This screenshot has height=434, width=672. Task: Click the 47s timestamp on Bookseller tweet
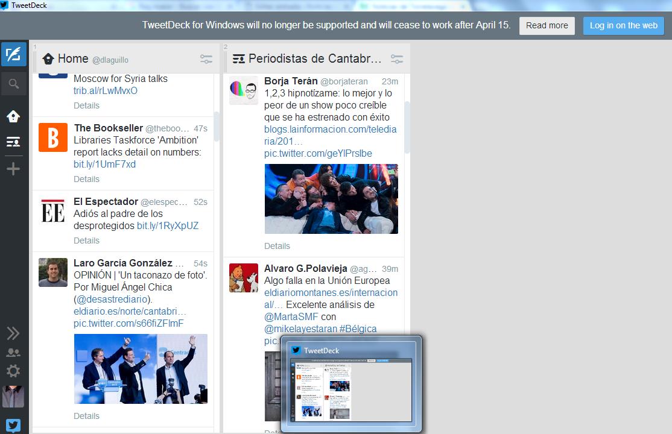click(200, 128)
